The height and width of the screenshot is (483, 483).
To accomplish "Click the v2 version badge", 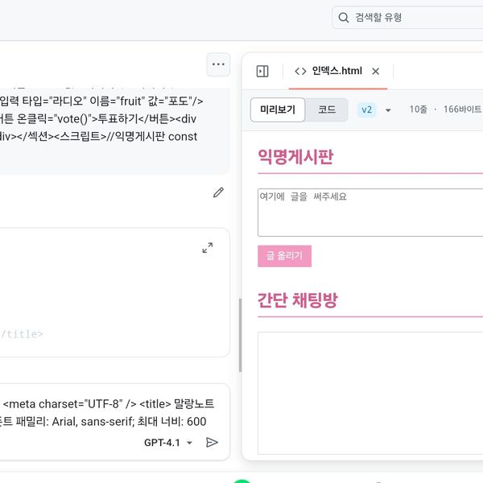I will (367, 109).
